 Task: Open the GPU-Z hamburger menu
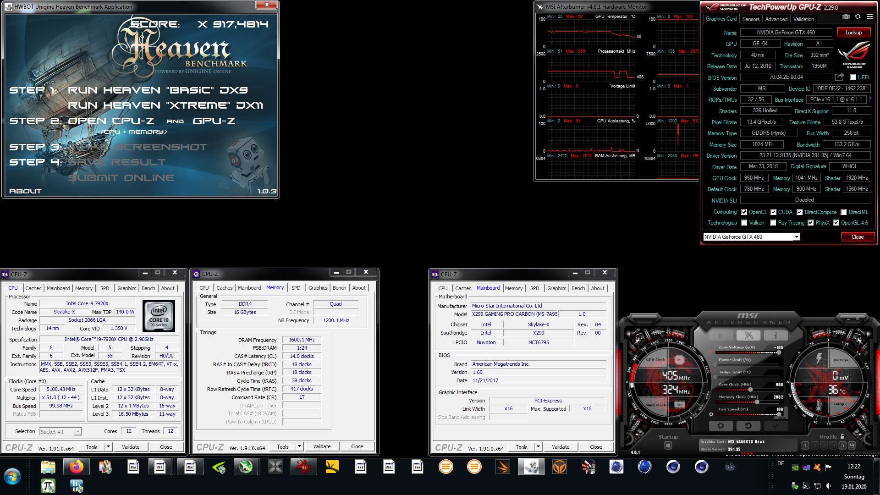[869, 17]
